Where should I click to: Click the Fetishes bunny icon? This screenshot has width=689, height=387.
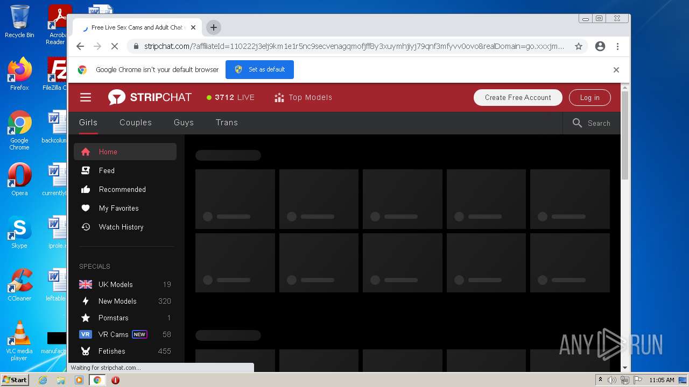pyautogui.click(x=86, y=351)
